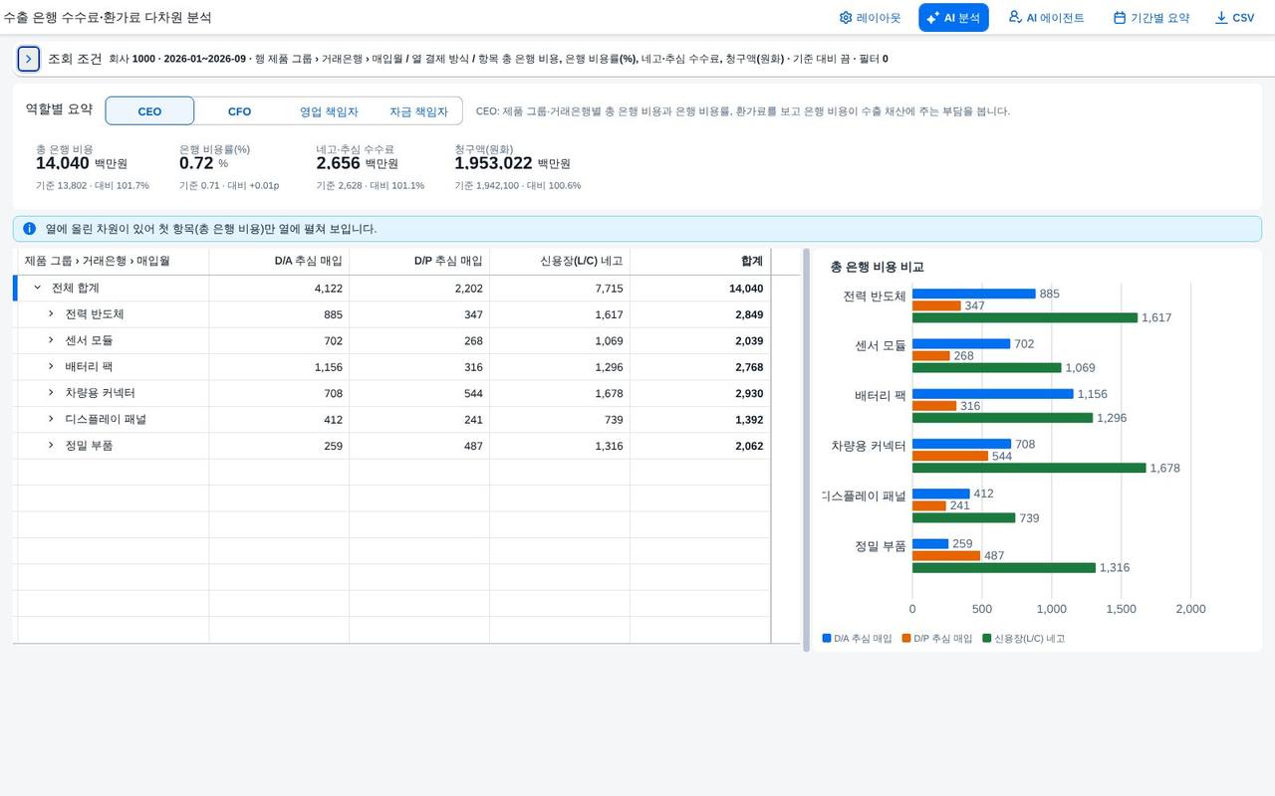Click the 레이아웃 gear icon
1275x796 pixels.
click(846, 18)
